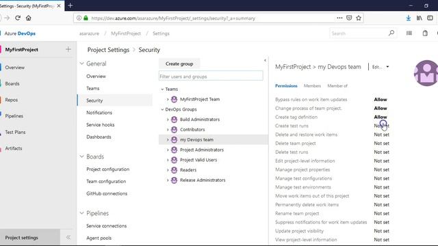438x246 pixels.
Task: Expand the Project Valid Users node chevron
Action: (x=168, y=160)
